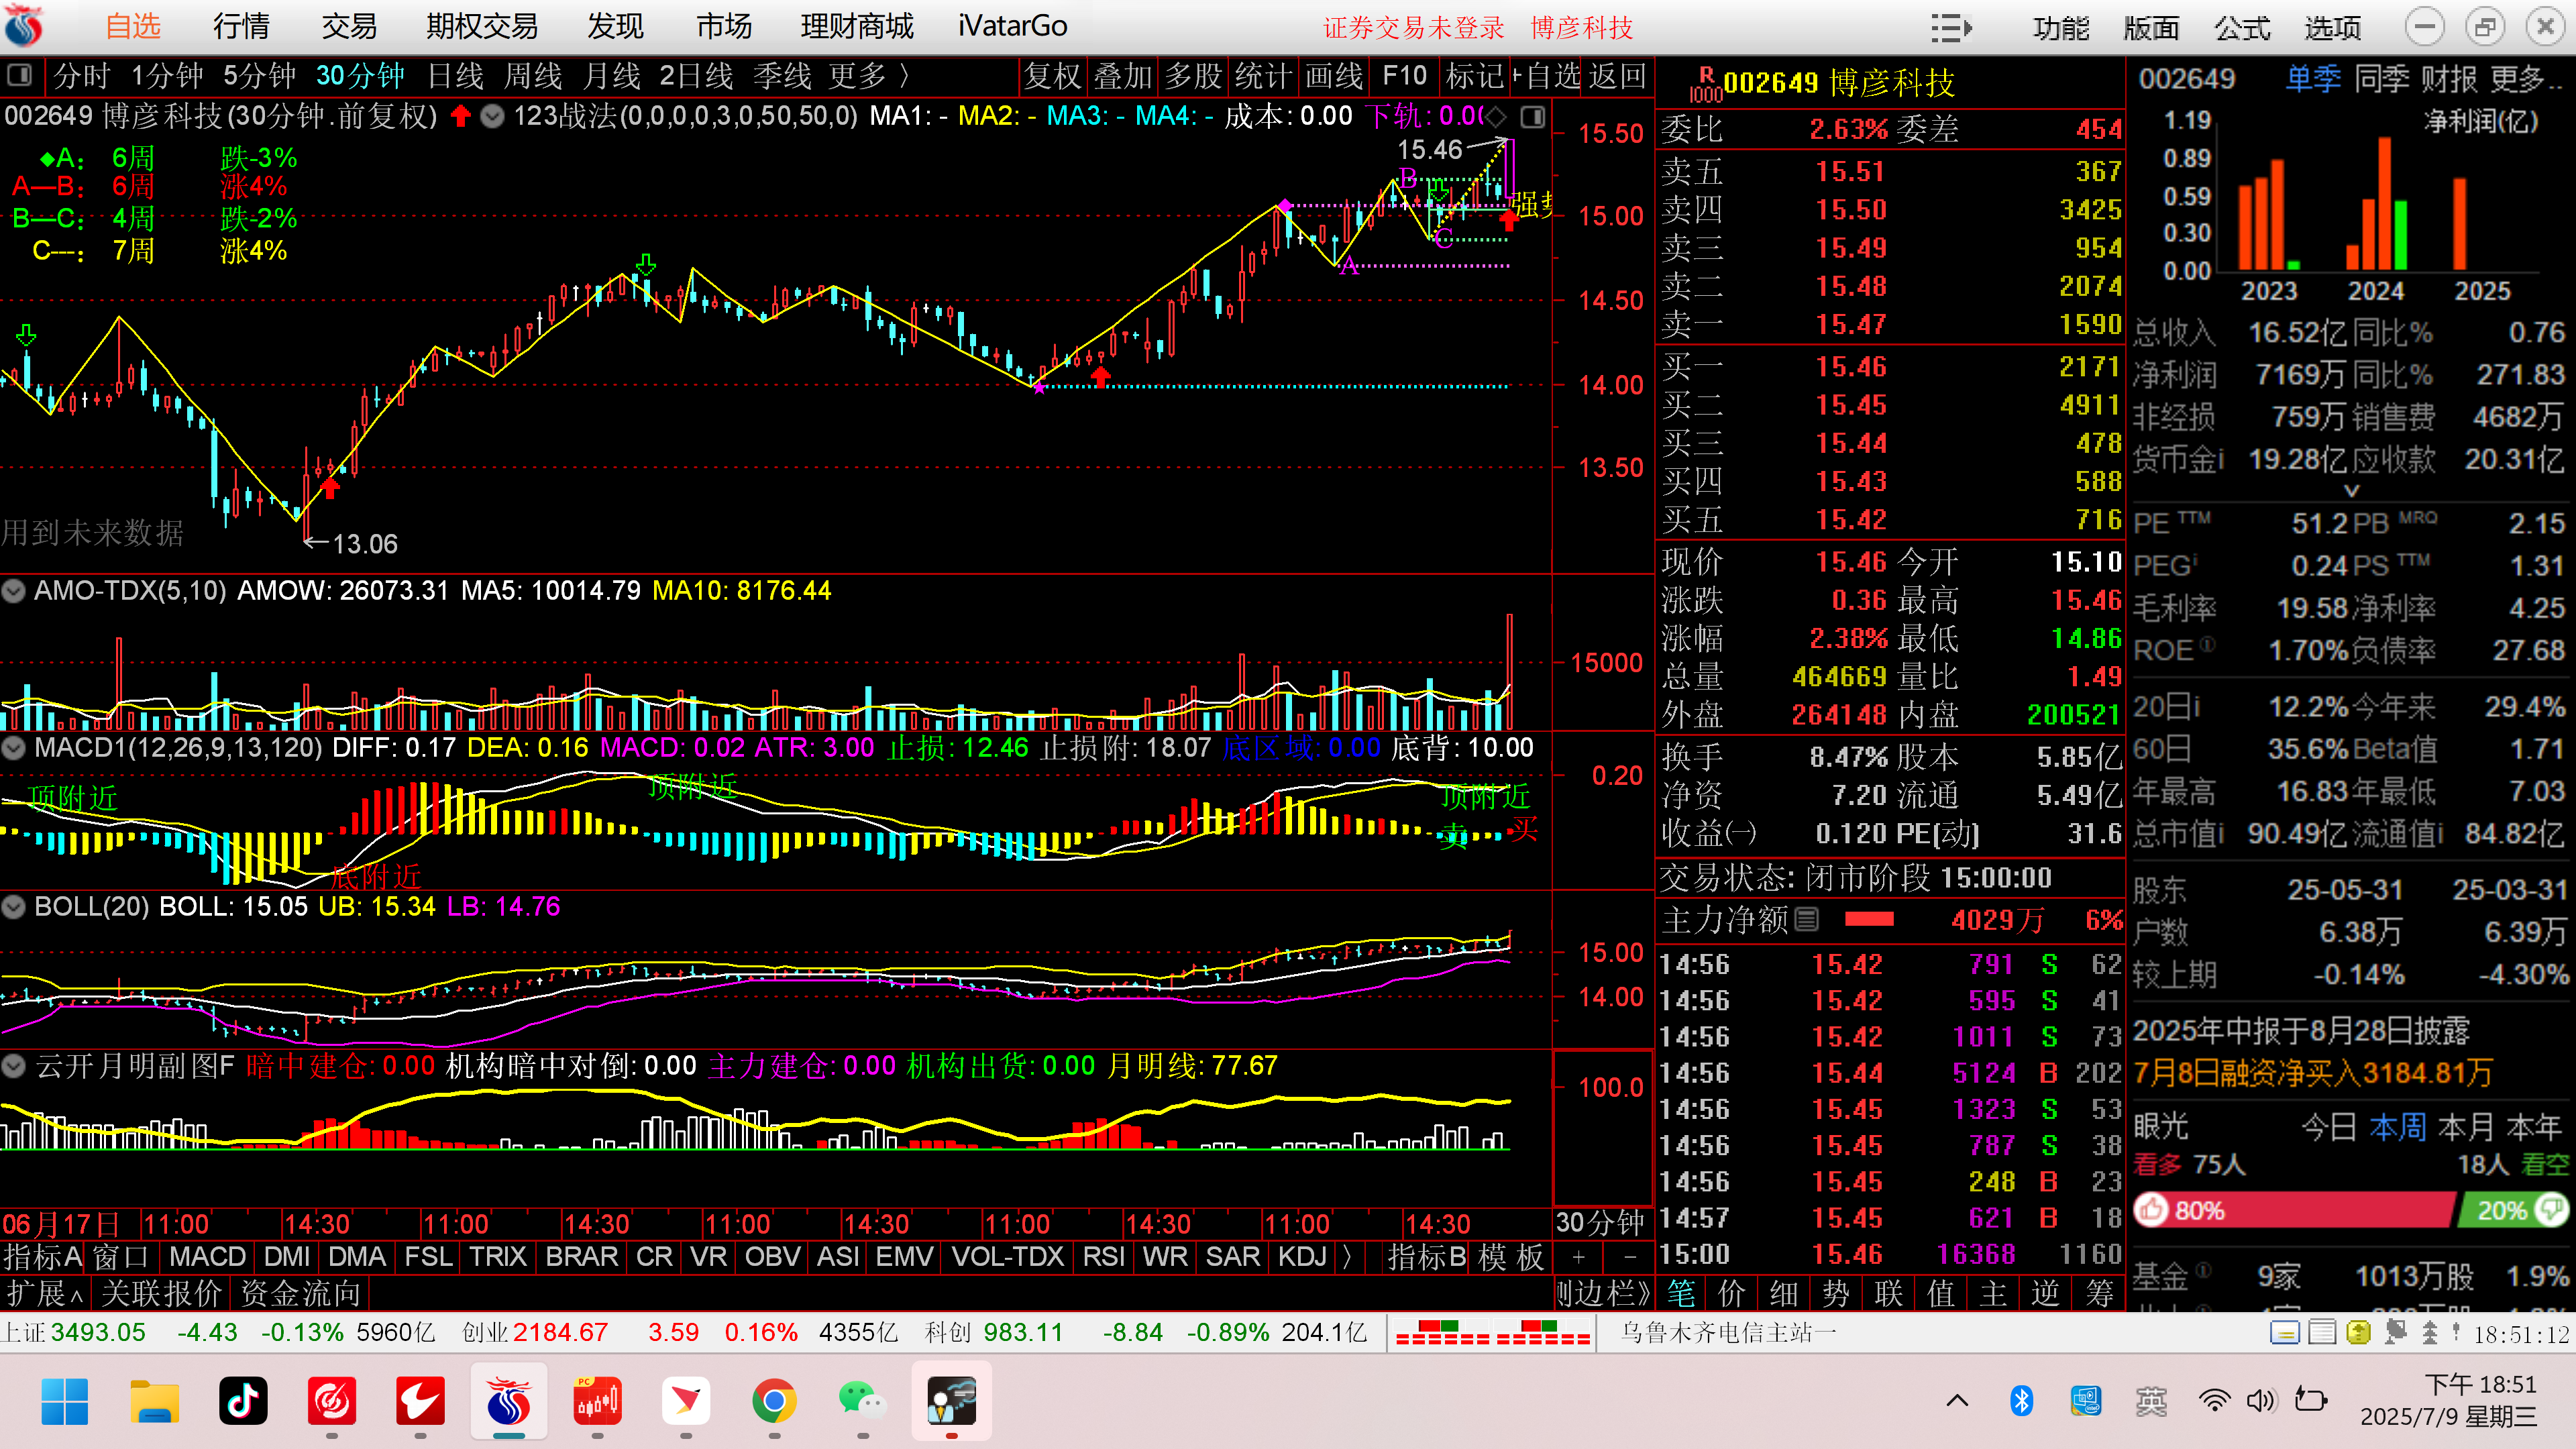Screen dimensions: 2576x1449
Task: Switch chart to 分时 view
Action: click(81, 76)
